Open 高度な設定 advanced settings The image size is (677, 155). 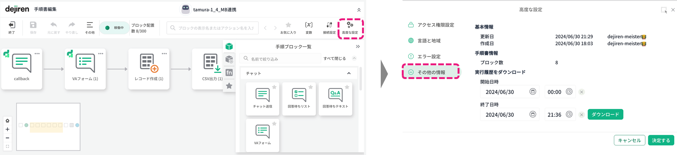coord(350,25)
